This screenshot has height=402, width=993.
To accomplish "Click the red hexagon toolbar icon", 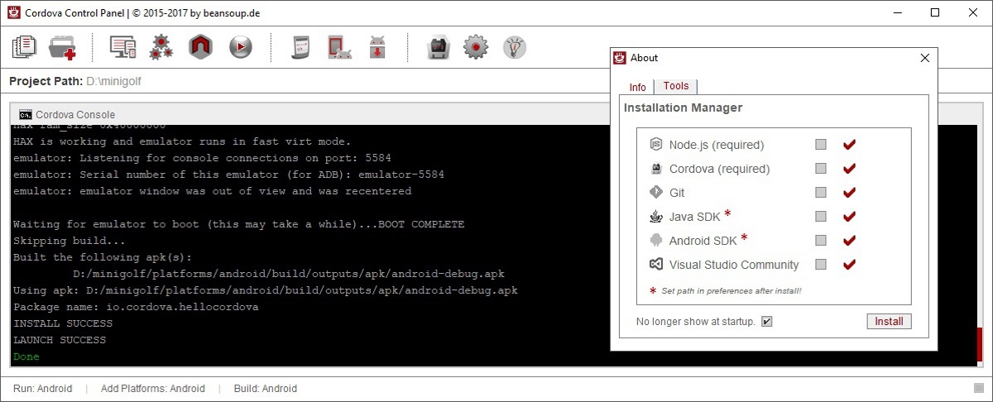I will point(201,47).
